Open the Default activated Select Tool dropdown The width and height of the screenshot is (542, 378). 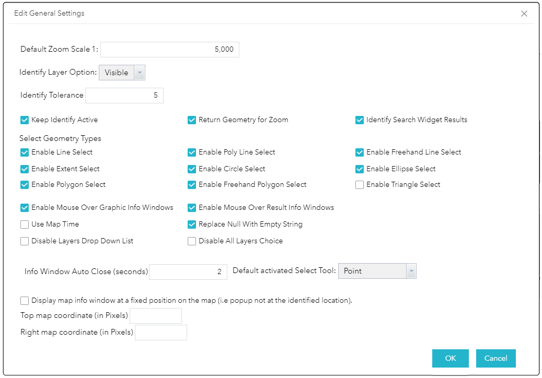[x=411, y=271]
